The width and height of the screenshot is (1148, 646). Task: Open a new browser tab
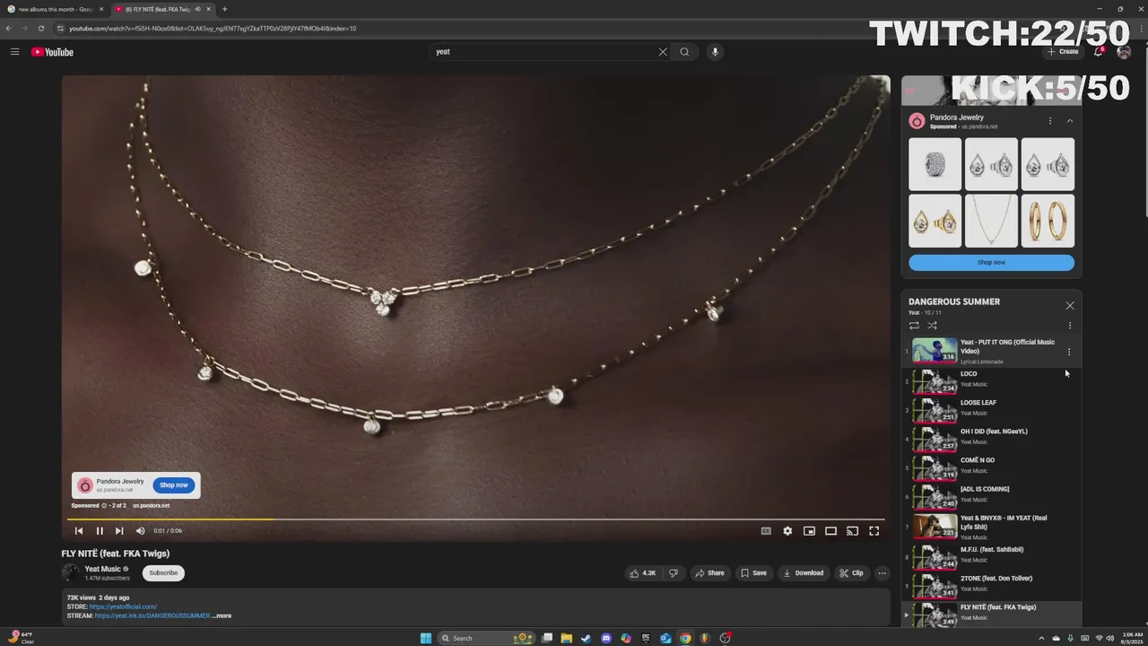tap(224, 9)
